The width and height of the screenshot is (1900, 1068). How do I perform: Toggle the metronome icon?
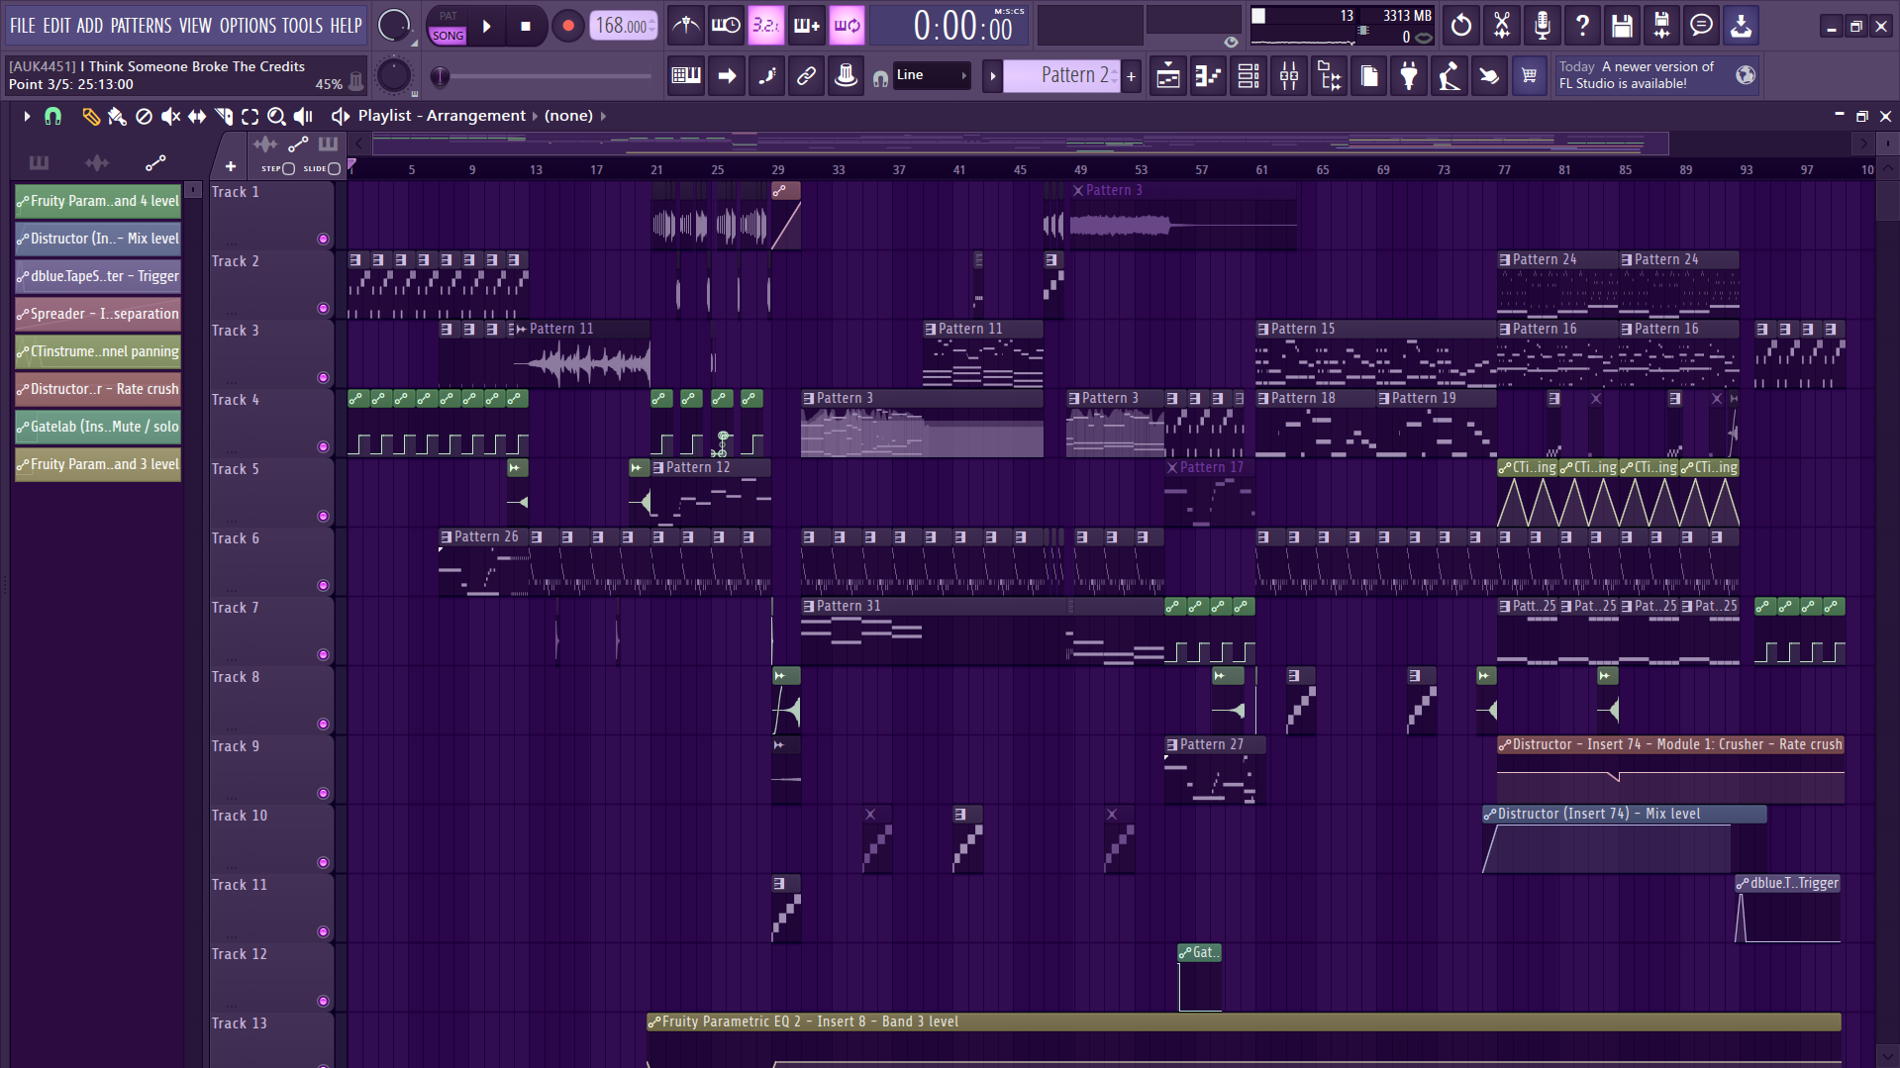685,26
